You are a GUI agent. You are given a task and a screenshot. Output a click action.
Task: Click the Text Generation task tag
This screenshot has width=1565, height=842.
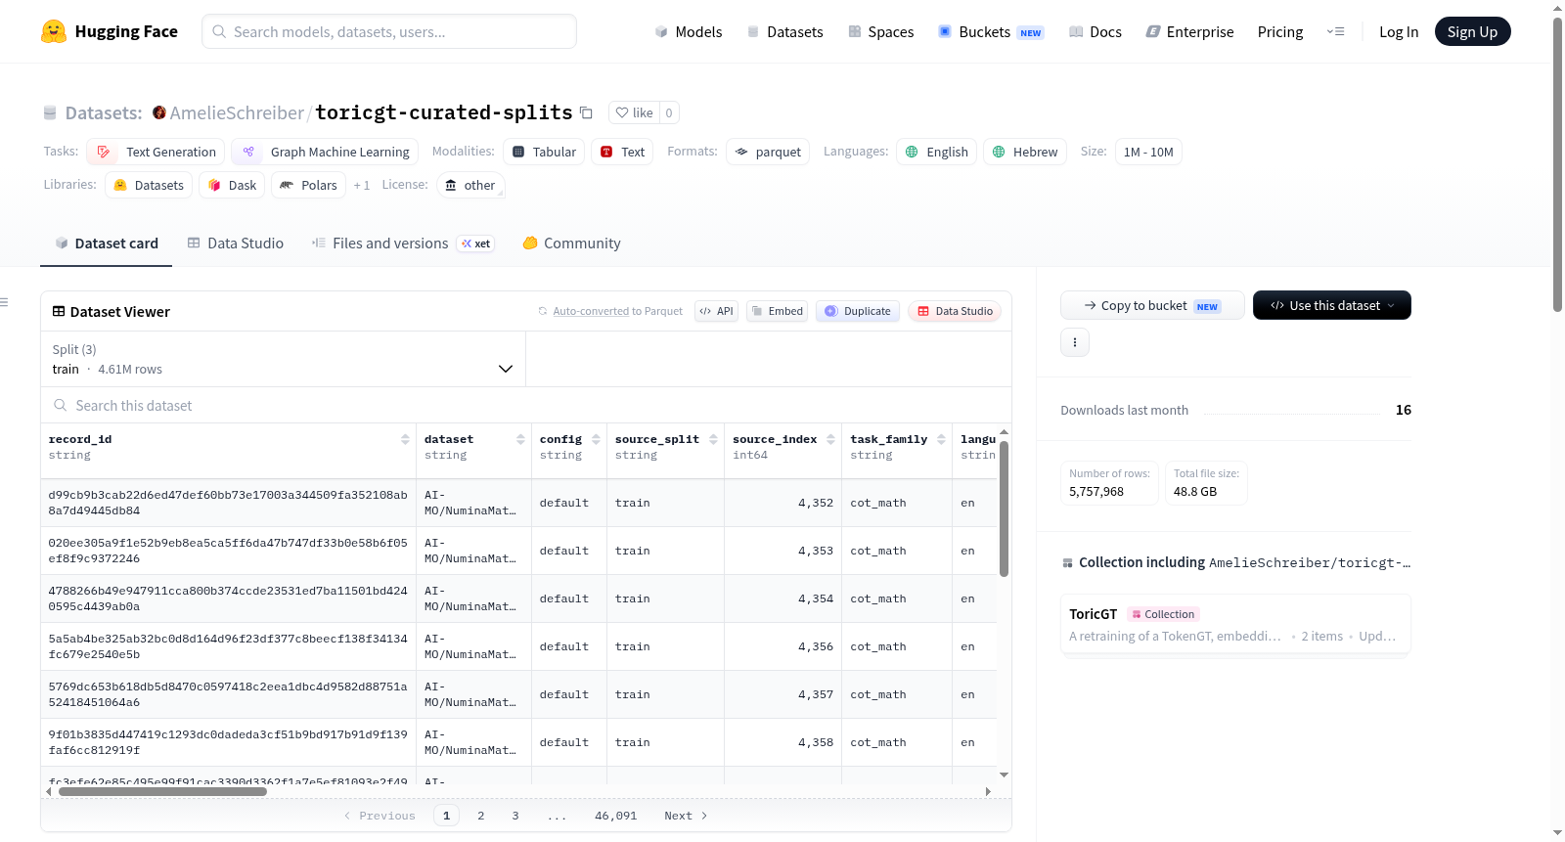(x=156, y=152)
